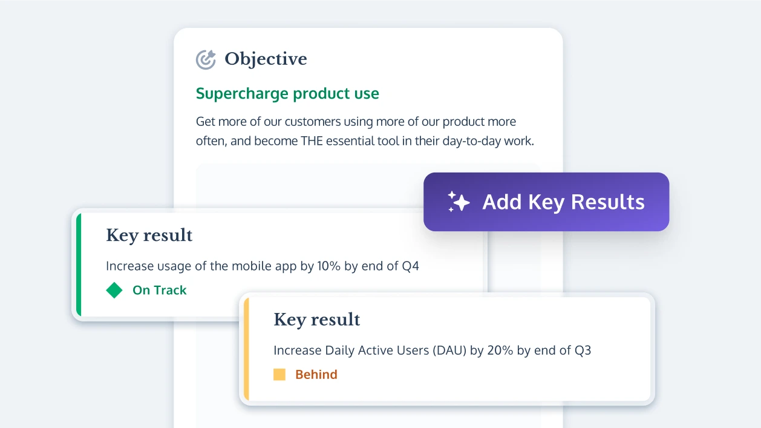This screenshot has height=428, width=761.
Task: Click the second Key result heading
Action: pyautogui.click(x=317, y=319)
